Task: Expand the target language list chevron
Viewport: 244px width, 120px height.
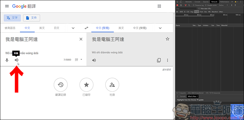Action: tap(160, 28)
